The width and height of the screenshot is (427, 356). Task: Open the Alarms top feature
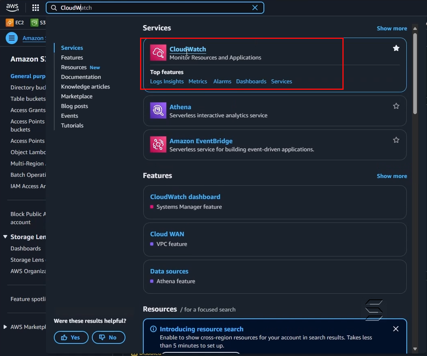pos(222,81)
